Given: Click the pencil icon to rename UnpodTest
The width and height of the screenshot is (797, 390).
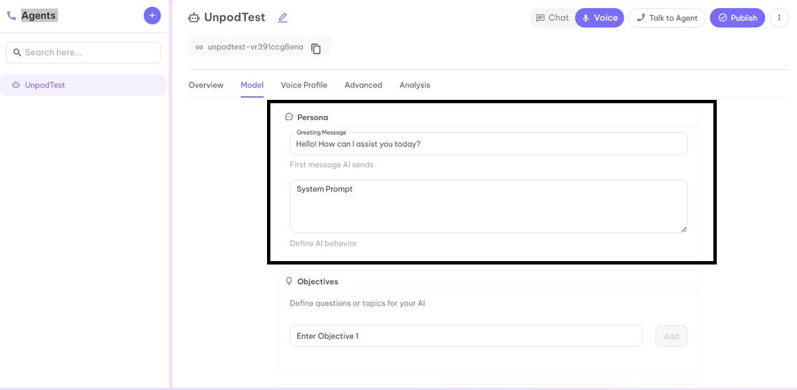Looking at the screenshot, I should pyautogui.click(x=282, y=17).
